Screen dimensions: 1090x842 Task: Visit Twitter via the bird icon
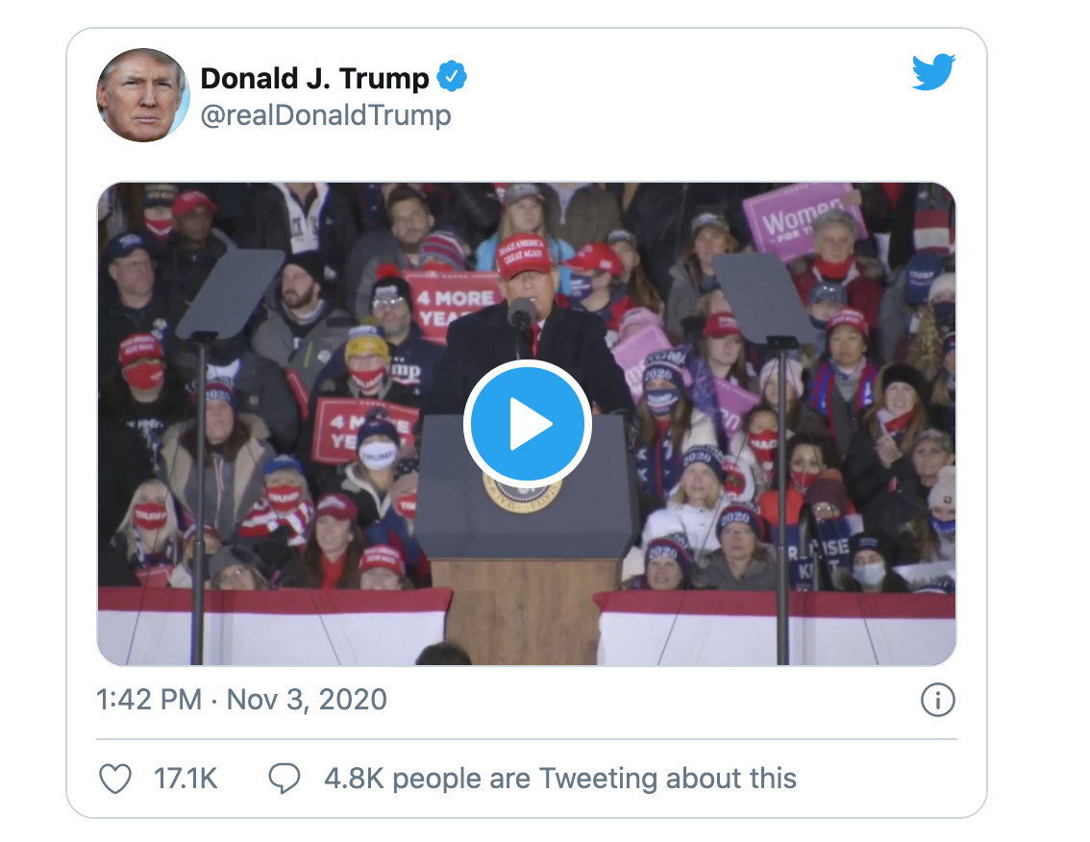coord(932,71)
